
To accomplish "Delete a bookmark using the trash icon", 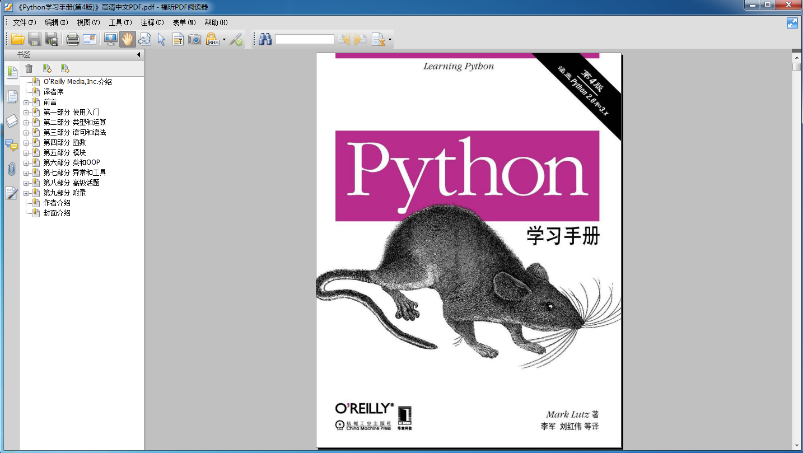I will point(29,68).
